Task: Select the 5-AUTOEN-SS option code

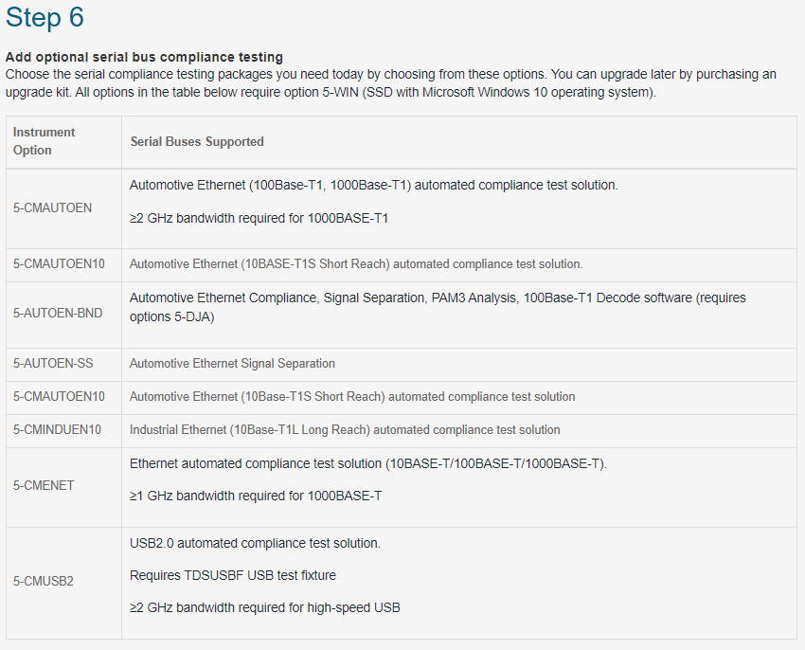Action: pyautogui.click(x=53, y=363)
